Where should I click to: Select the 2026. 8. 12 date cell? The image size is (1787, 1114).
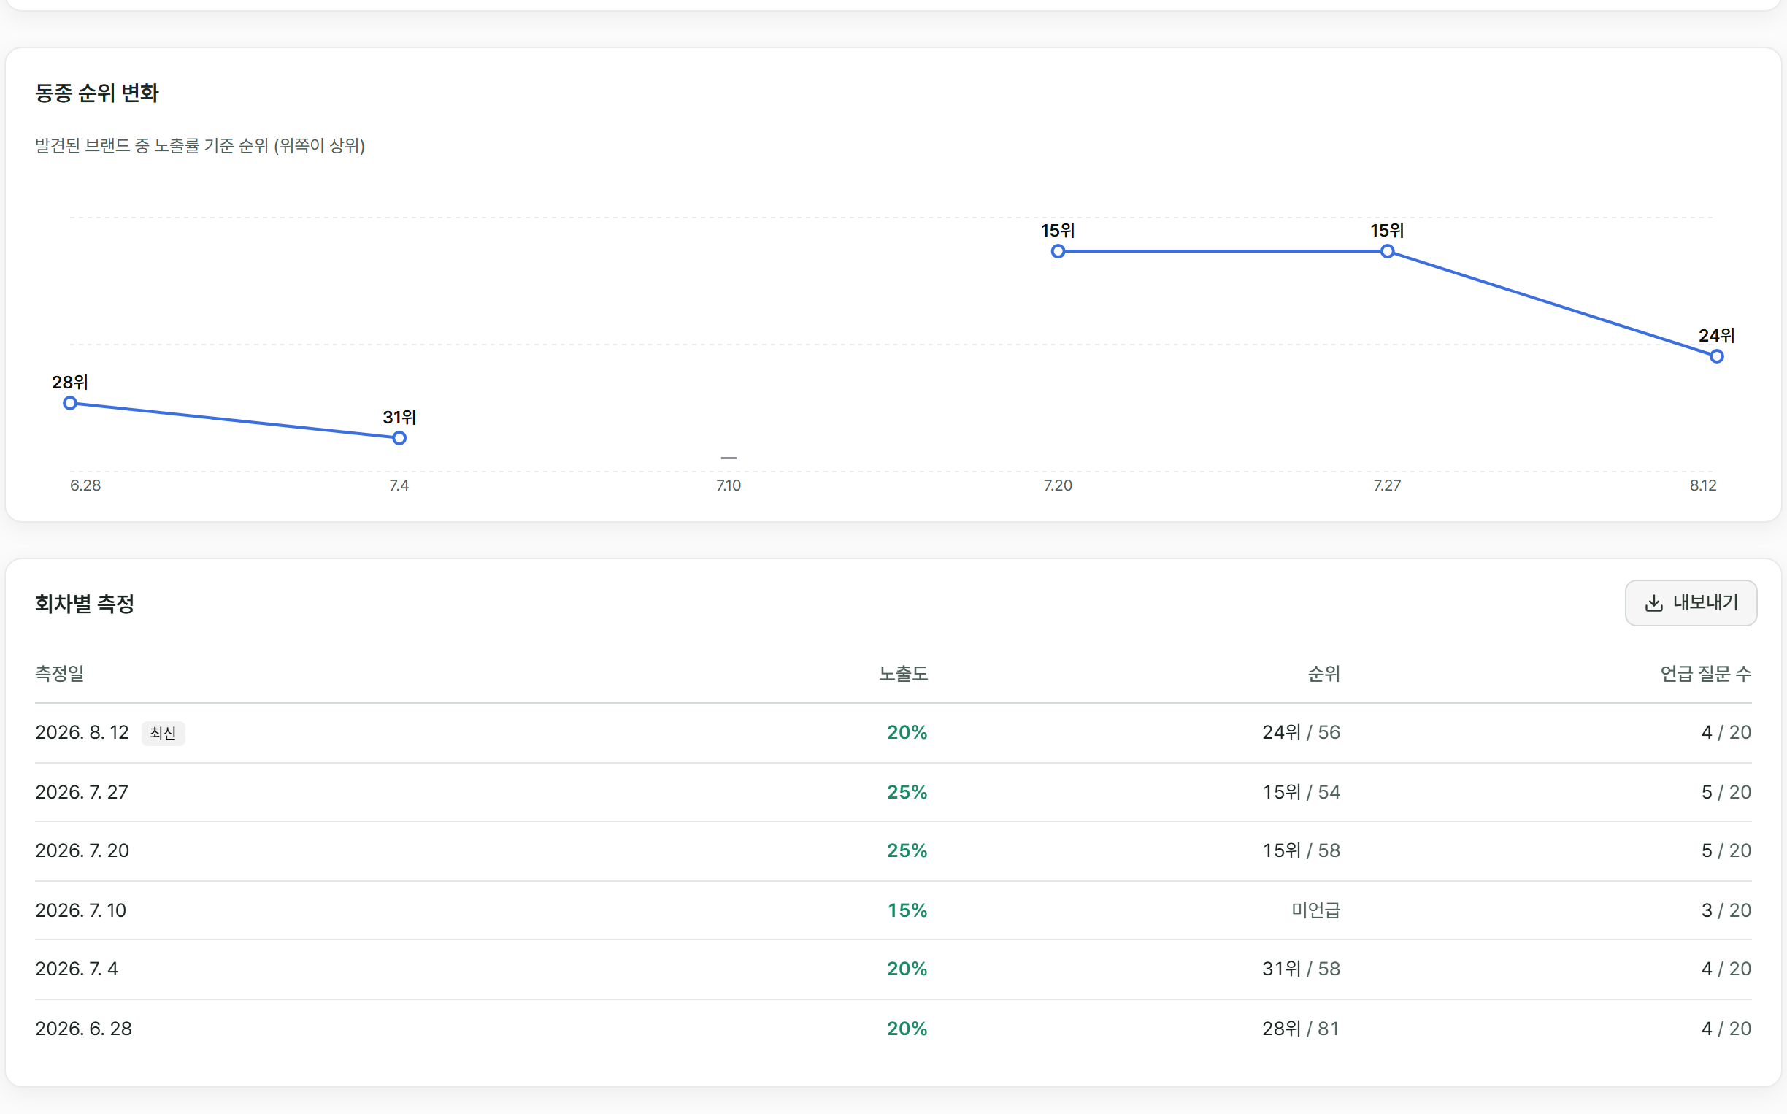tap(82, 732)
